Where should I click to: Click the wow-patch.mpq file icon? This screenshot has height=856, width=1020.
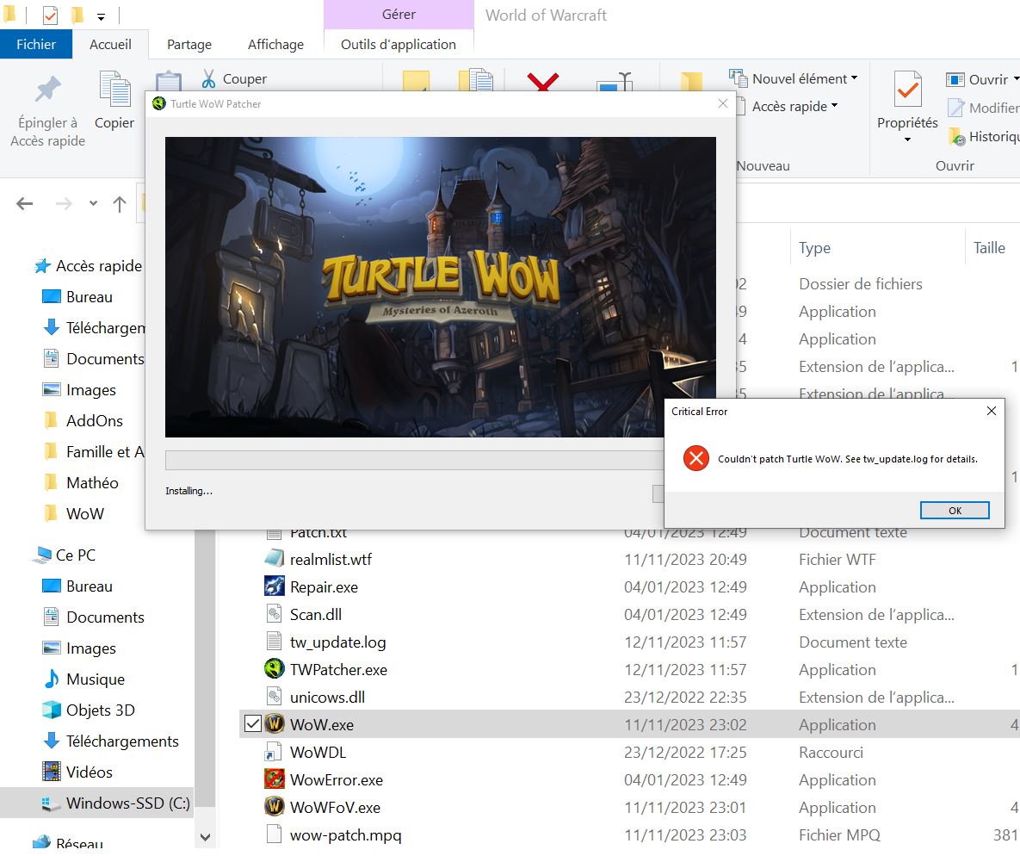click(x=275, y=834)
